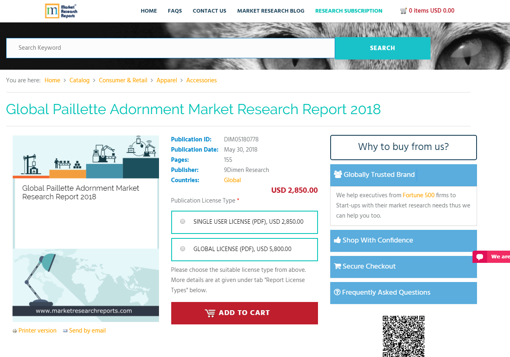
Task: Click publication ID DIM05180778
Action: (x=241, y=139)
